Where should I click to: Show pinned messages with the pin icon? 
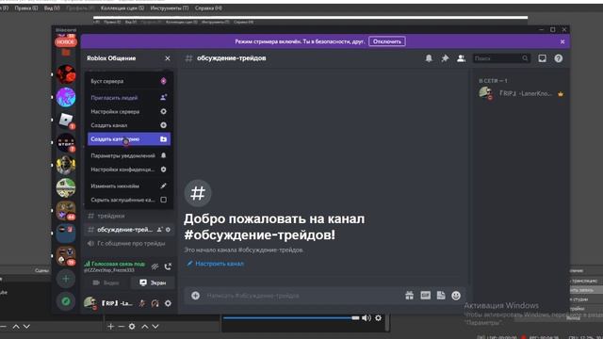click(445, 58)
